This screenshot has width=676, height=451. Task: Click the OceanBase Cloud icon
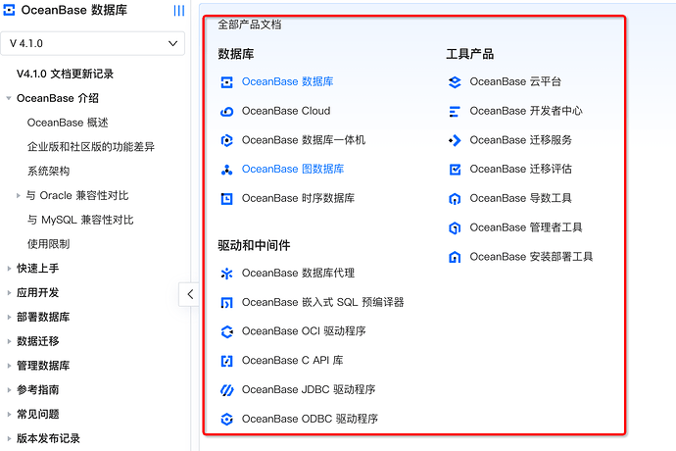226,112
